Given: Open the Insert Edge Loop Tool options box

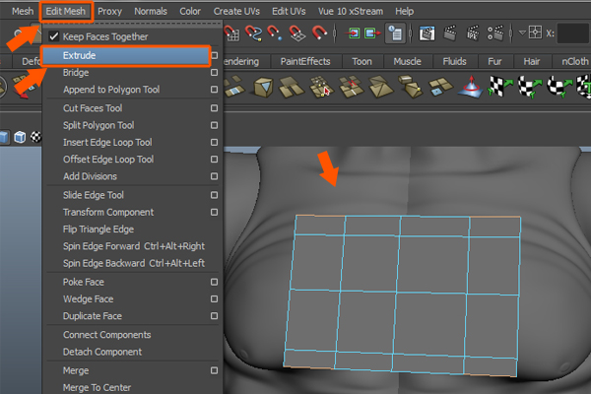Looking at the screenshot, I should (214, 143).
